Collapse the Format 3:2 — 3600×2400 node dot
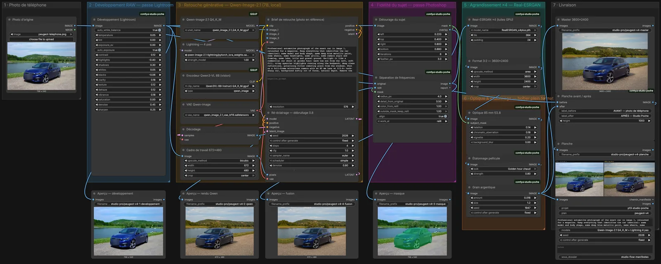661x264 pixels. [x=469, y=61]
